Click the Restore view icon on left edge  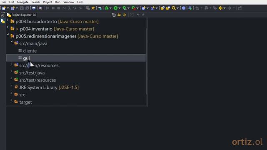[3, 16]
